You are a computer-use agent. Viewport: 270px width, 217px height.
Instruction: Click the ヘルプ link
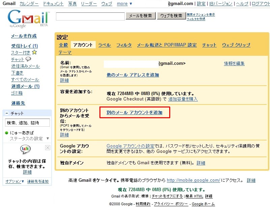[242, 4]
